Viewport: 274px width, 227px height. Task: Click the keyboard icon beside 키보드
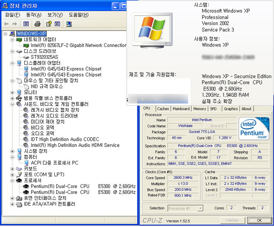19,169
